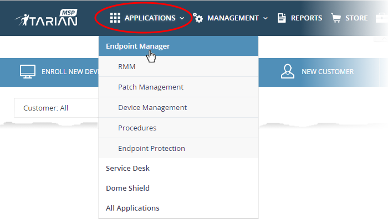
Task: Click the Reports document icon
Action: 282,18
